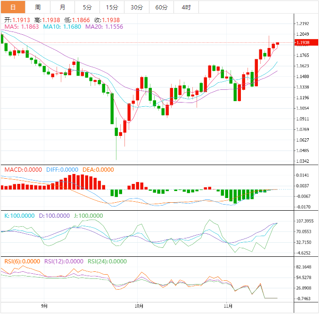Click the K:100.0000 label in KDJ panel
Viewport: 322px width, 317px height.
(19, 215)
